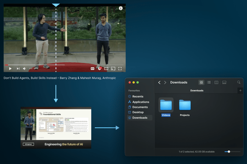Screen dimensions: 247x164
Task: Switch Finder to icon grid view
Action: click(x=201, y=83)
